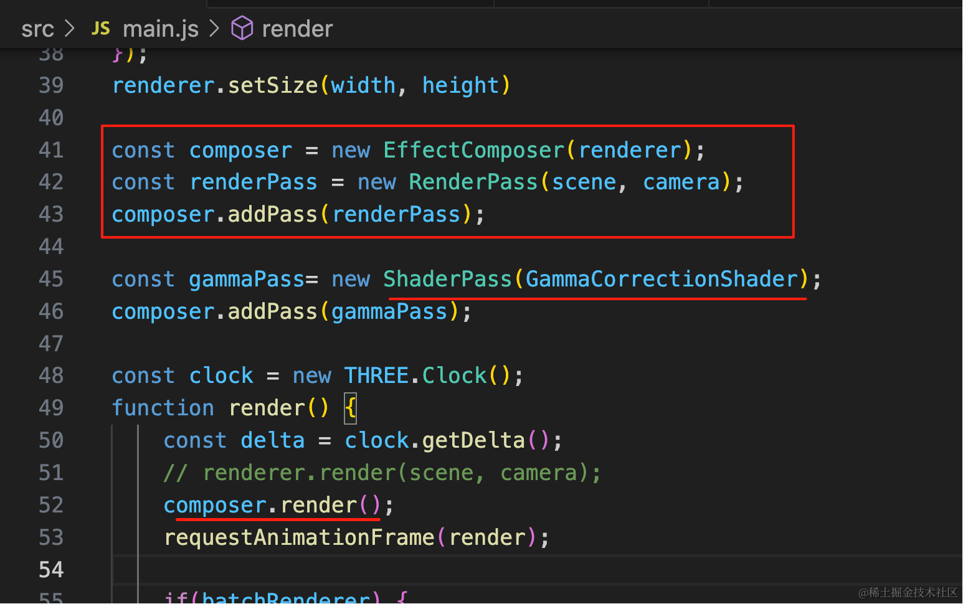This screenshot has width=963, height=604.
Task: Open the src folder breadcrumb
Action: (37, 29)
